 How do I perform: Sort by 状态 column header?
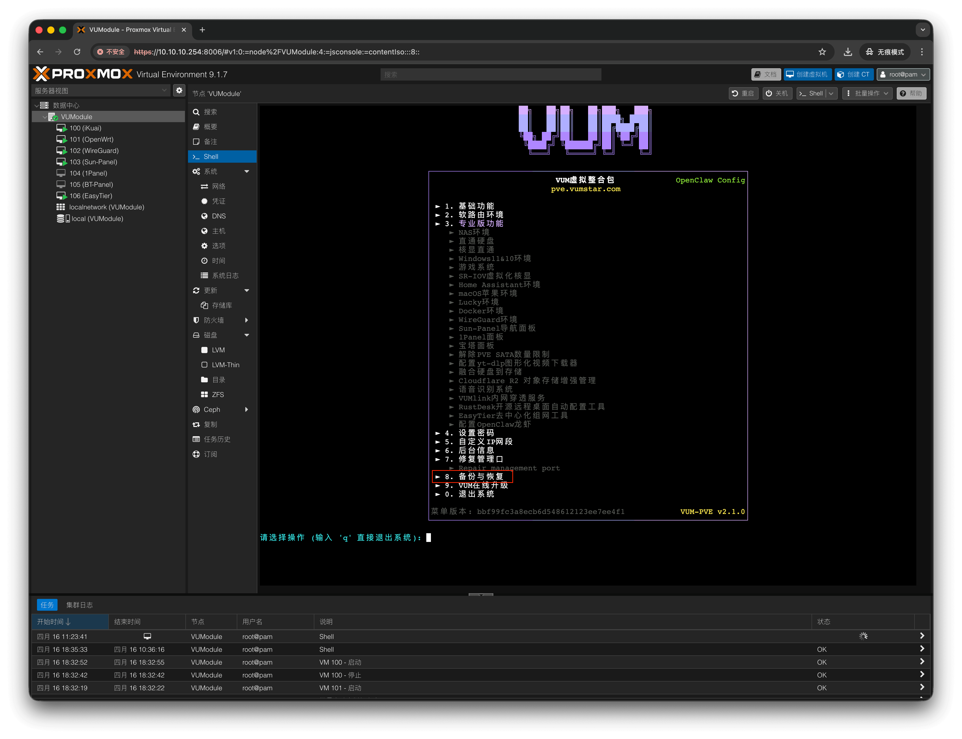(x=863, y=621)
